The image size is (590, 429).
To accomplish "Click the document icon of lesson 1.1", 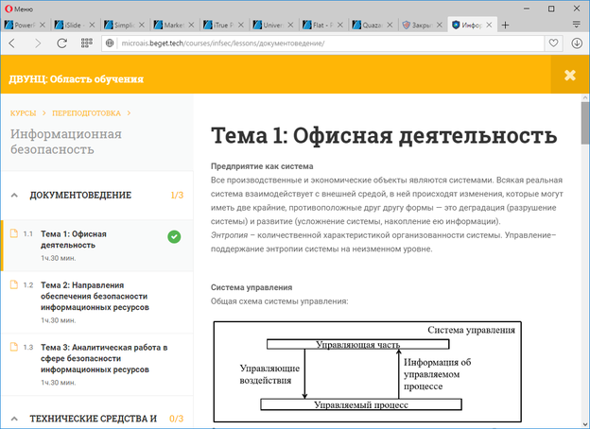I will click(14, 233).
